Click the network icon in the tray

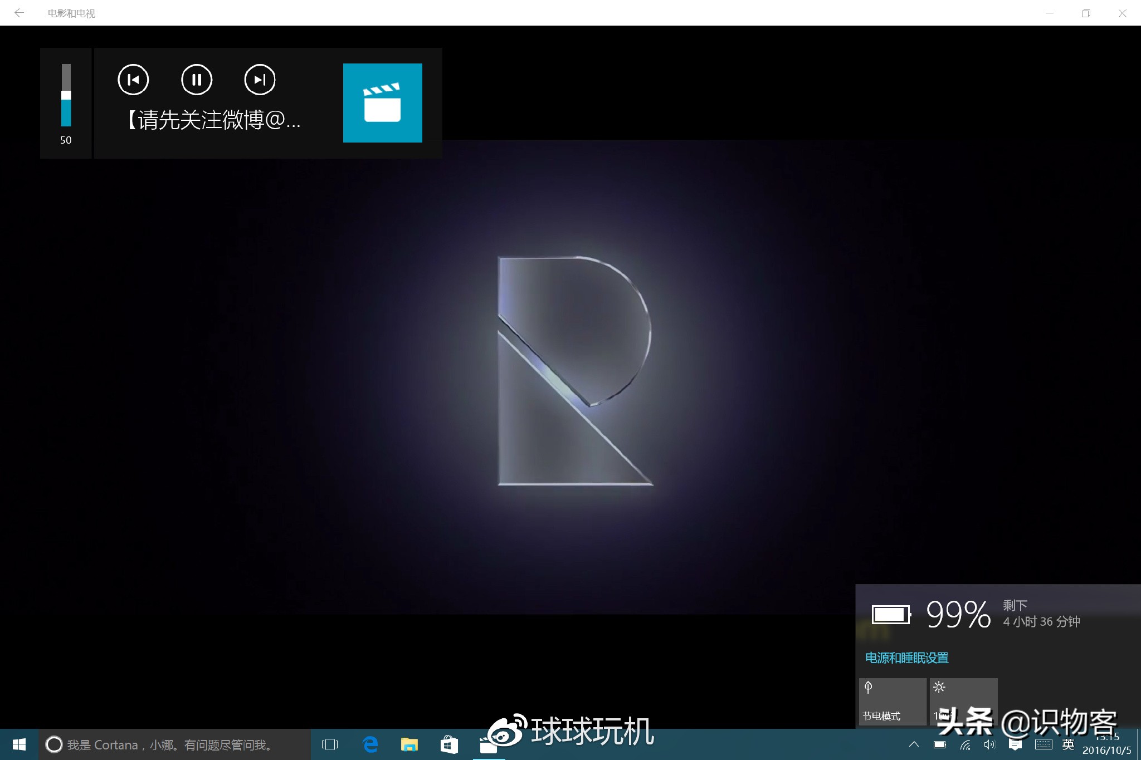click(965, 744)
